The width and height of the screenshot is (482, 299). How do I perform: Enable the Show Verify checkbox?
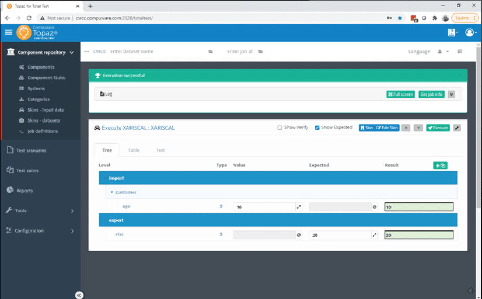(x=279, y=127)
